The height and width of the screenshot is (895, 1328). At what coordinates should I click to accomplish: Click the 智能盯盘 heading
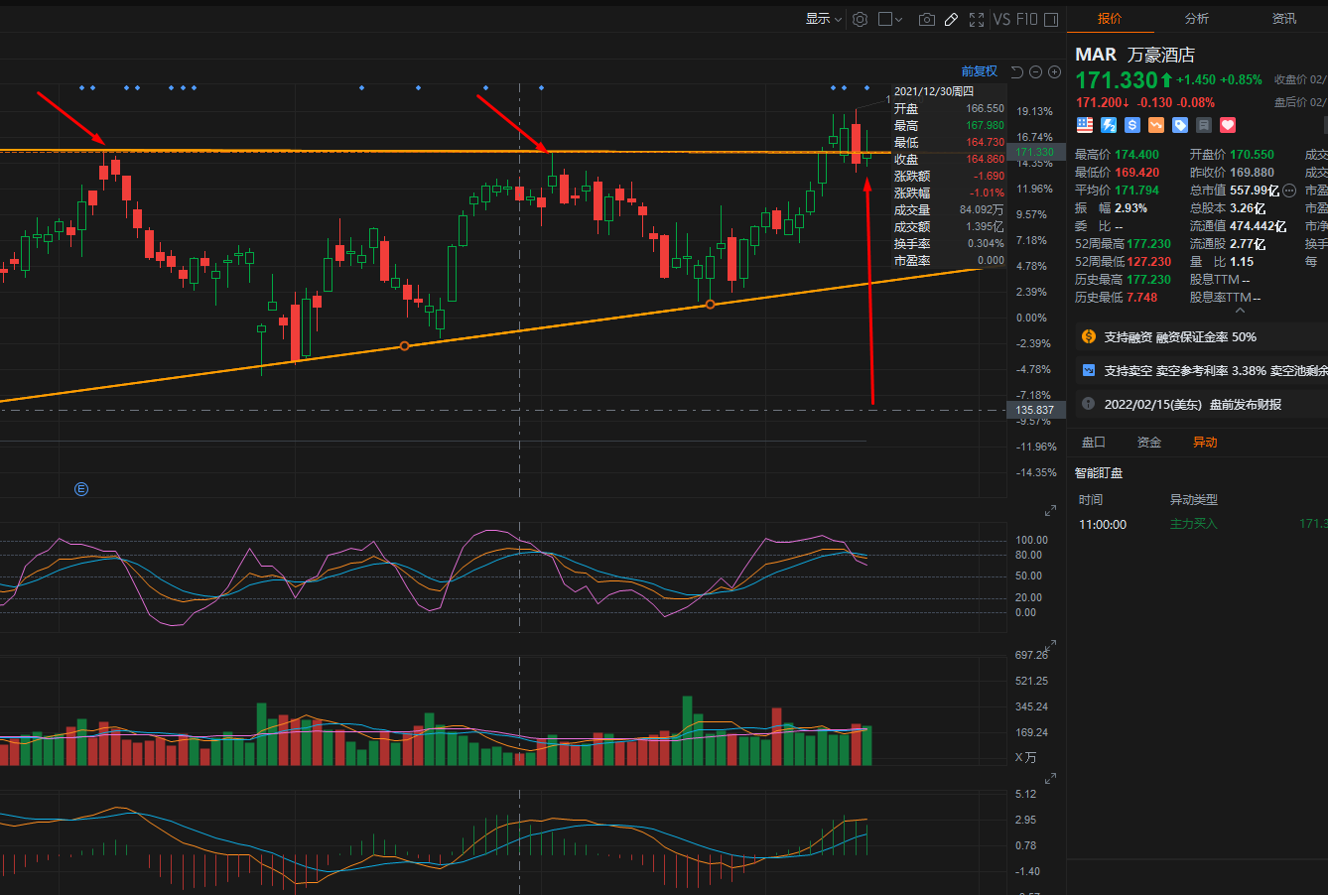point(1099,473)
